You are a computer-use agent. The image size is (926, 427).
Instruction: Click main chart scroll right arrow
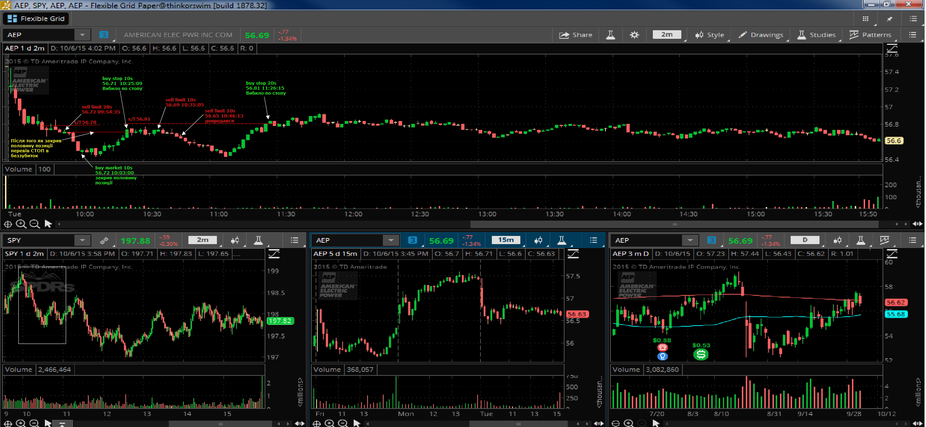[905, 224]
